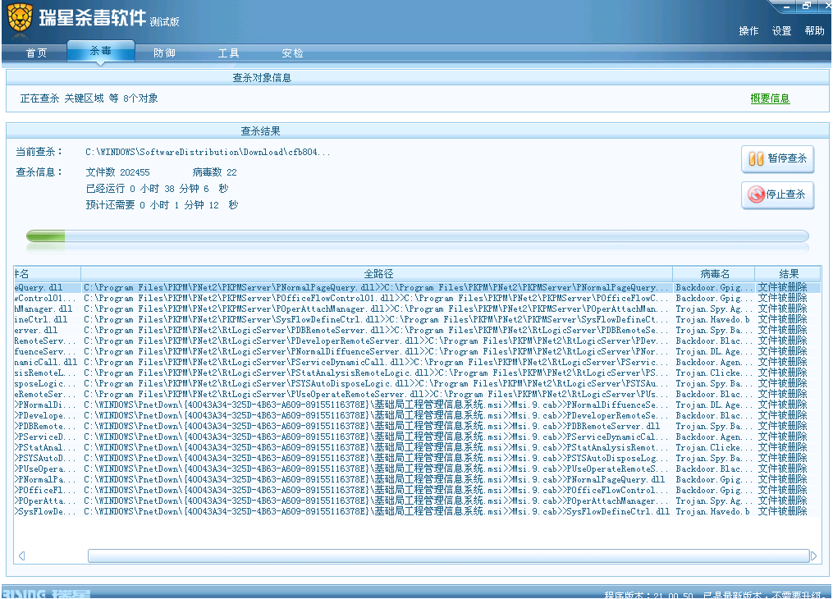Viewport: 833px width, 599px height.
Task: Sort by the 结果 column header
Action: pyautogui.click(x=789, y=274)
